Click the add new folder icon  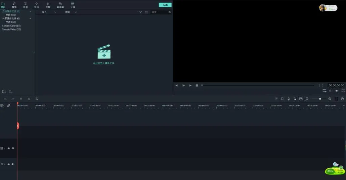(x=4, y=92)
